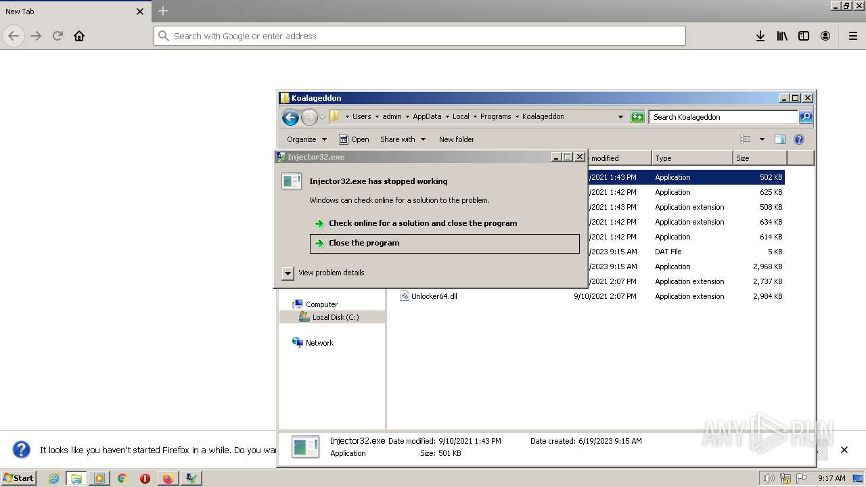Go back in Firefox history
Screen dimensions: 866x487
(14, 36)
